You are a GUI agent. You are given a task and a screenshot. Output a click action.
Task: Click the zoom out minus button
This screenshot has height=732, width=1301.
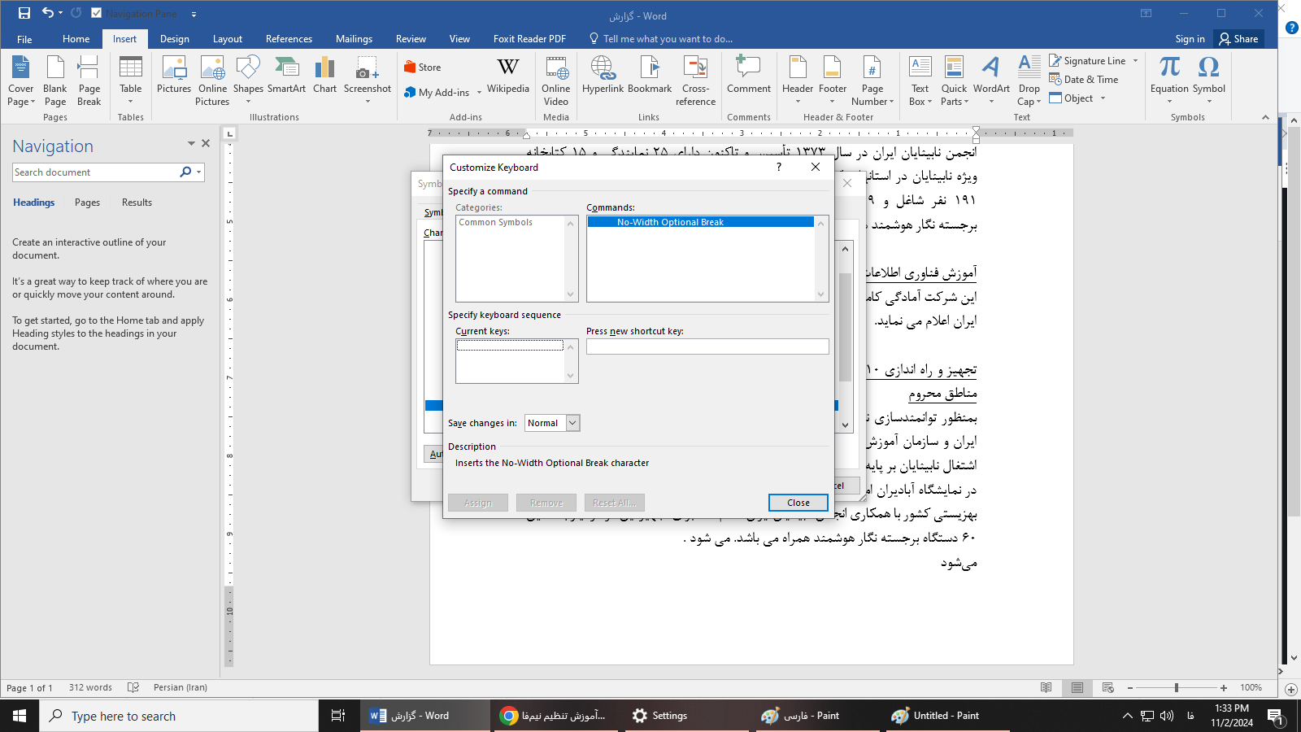[x=1130, y=688]
